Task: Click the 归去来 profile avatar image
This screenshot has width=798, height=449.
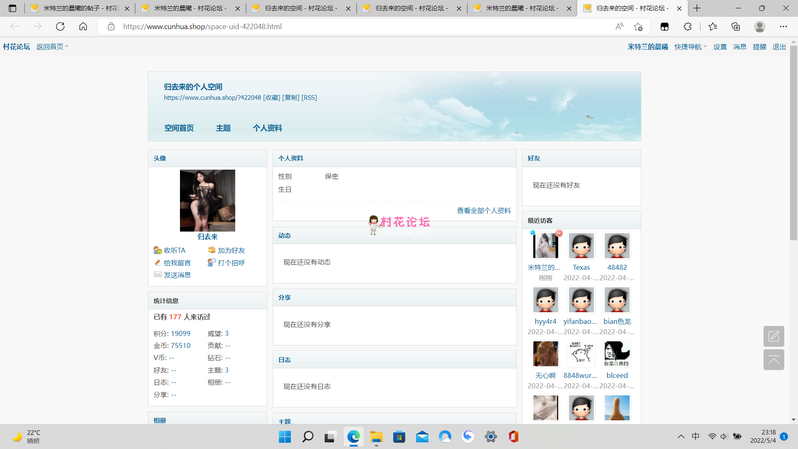Action: pyautogui.click(x=207, y=200)
